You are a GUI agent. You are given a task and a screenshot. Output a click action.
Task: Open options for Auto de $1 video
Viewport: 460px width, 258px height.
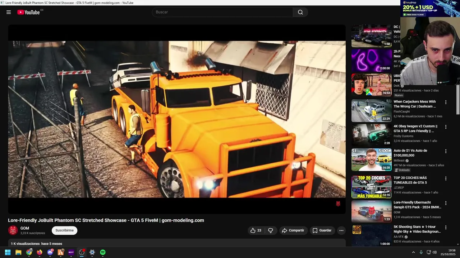[x=446, y=151]
